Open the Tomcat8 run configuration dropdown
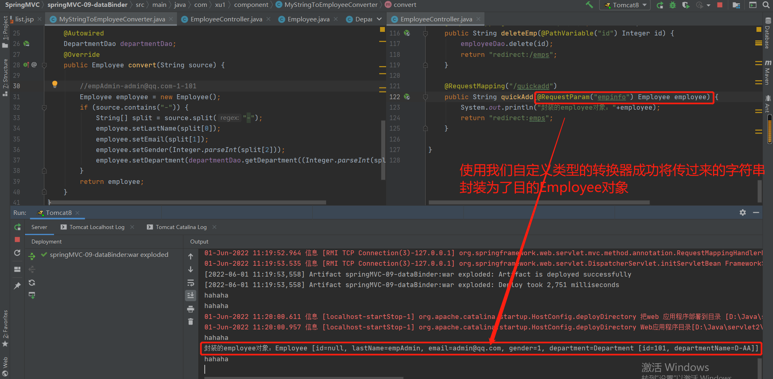 tap(625, 5)
